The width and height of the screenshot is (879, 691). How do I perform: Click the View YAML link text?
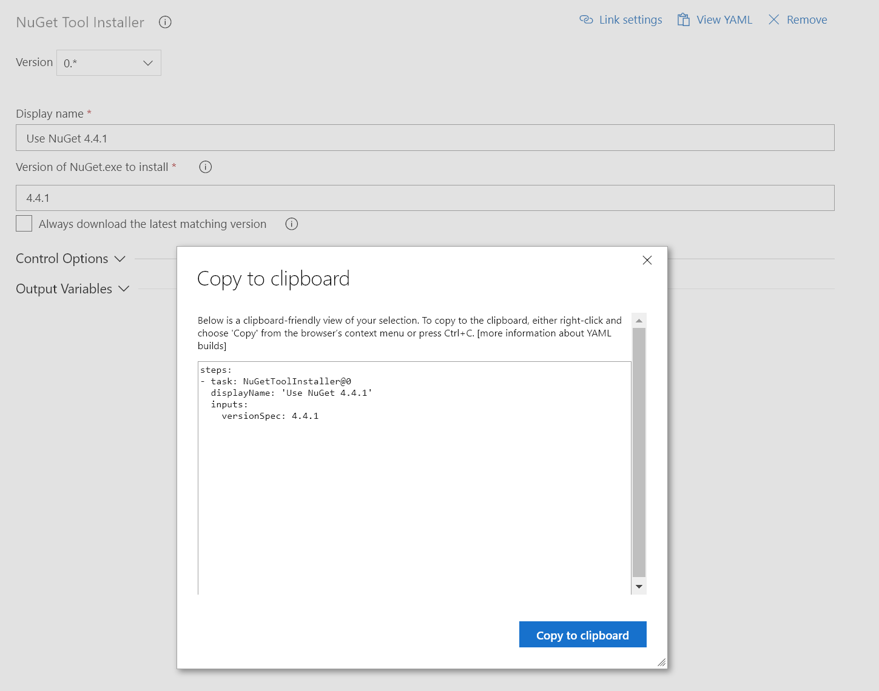click(724, 20)
